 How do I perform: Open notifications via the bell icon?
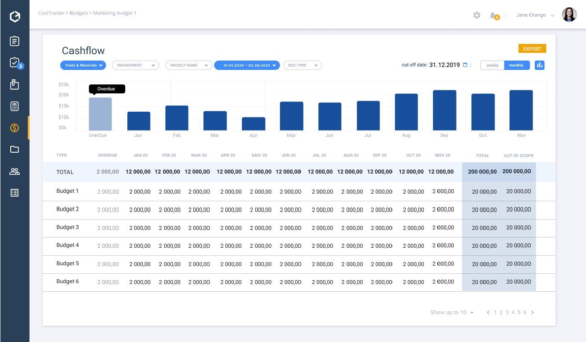493,15
